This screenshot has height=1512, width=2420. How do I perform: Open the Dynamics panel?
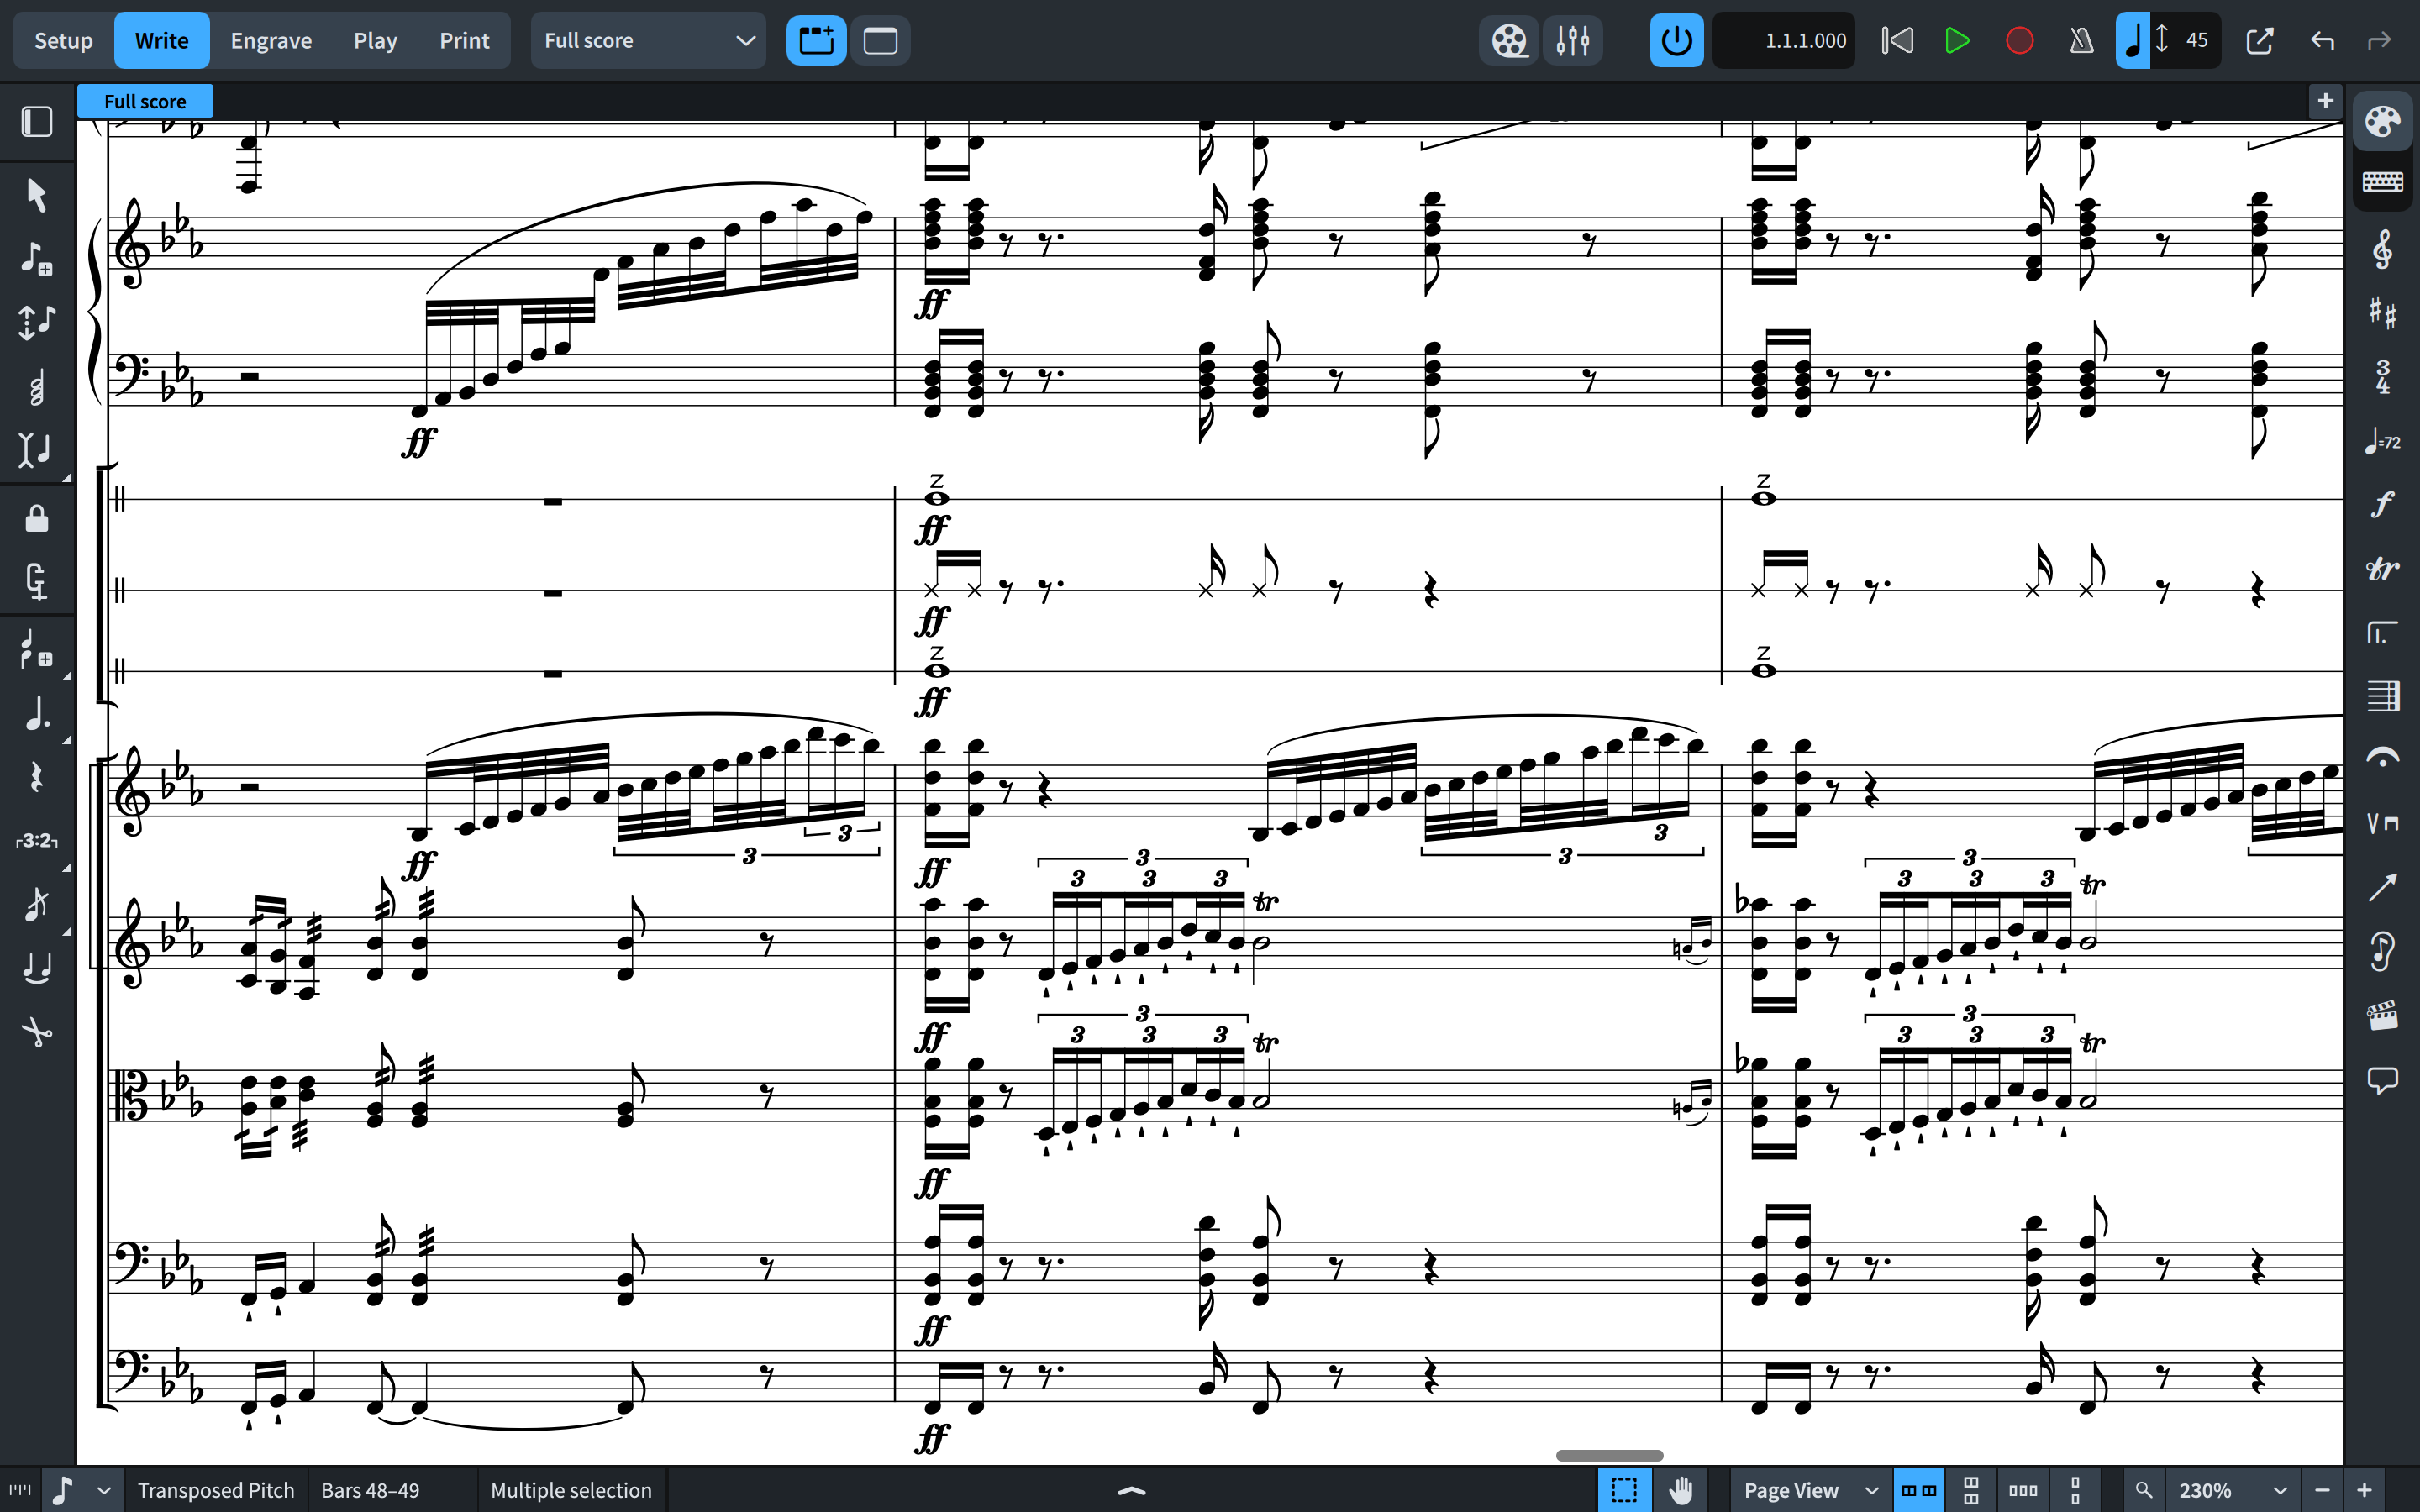pos(2382,505)
